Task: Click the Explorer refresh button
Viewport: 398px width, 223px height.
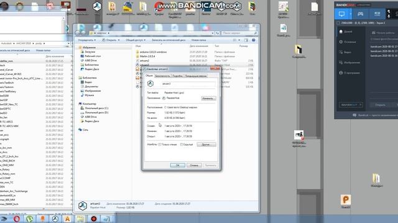Action: [218, 33]
